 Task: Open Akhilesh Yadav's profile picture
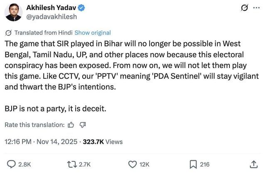coord(13,12)
